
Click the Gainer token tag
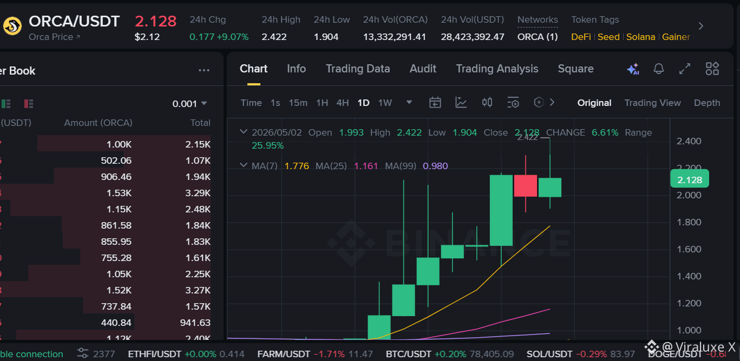click(x=676, y=37)
